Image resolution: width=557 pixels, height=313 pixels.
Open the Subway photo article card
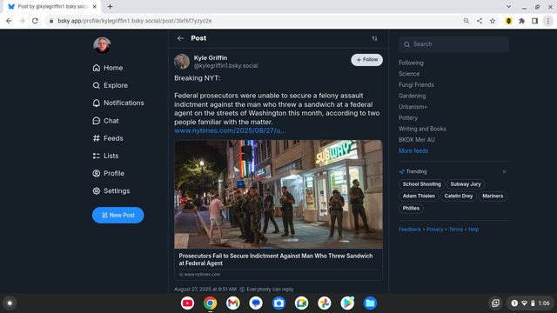278,194
